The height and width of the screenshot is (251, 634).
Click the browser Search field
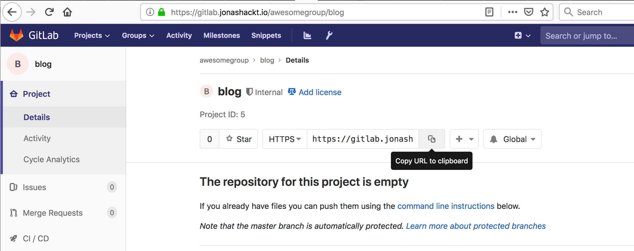[597, 12]
